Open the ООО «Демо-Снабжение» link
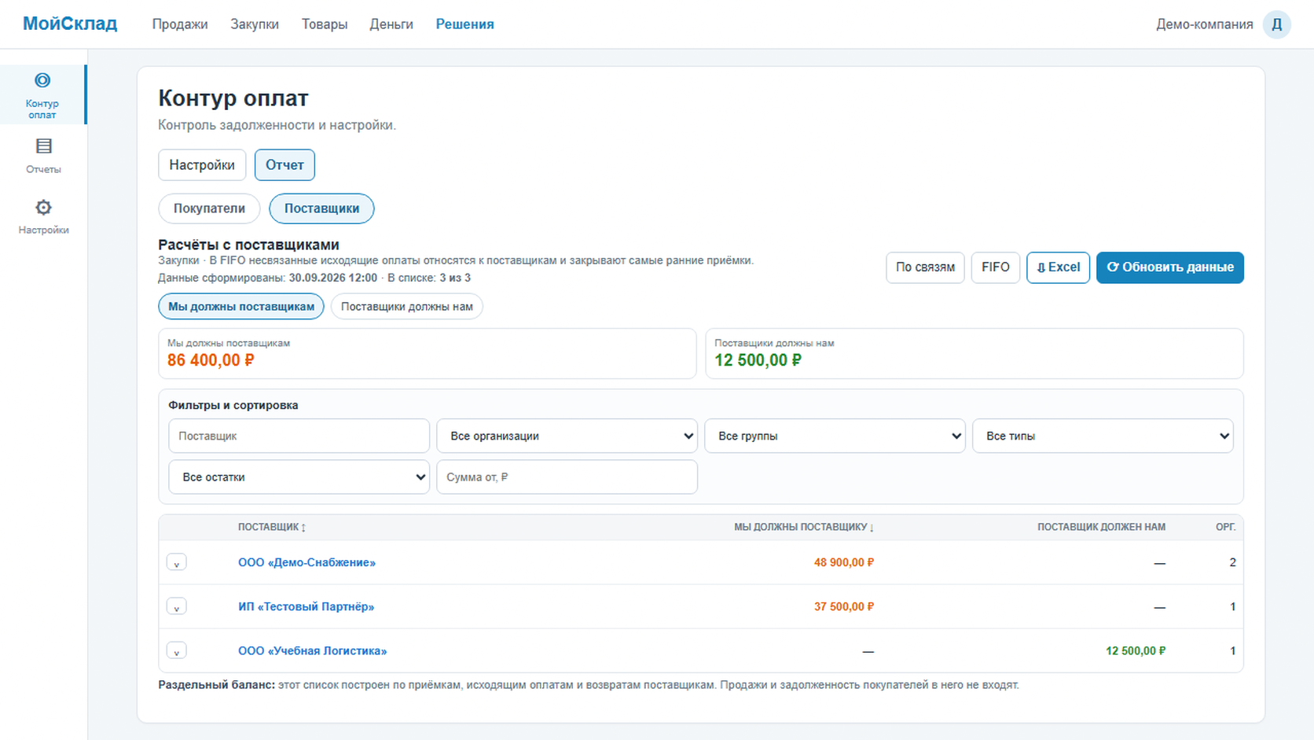The height and width of the screenshot is (740, 1314). (x=306, y=562)
